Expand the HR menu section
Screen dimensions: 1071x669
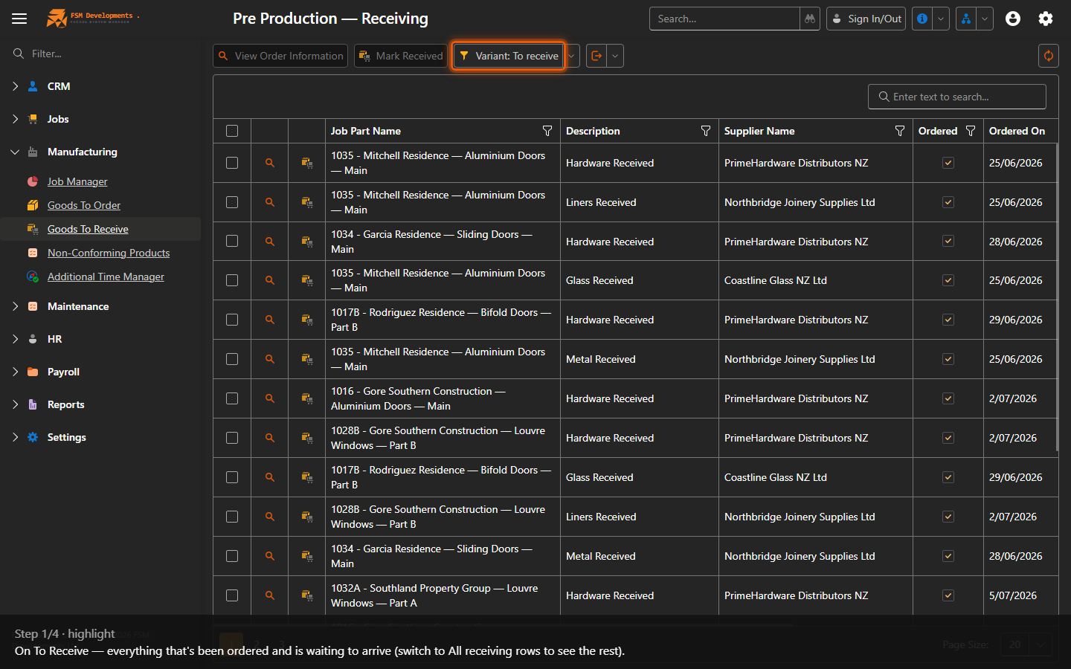pyautogui.click(x=15, y=339)
